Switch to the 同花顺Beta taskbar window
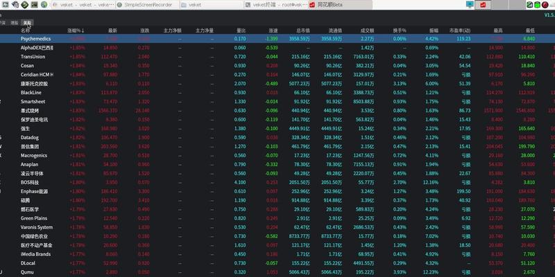The image size is (555, 277). click(340, 5)
